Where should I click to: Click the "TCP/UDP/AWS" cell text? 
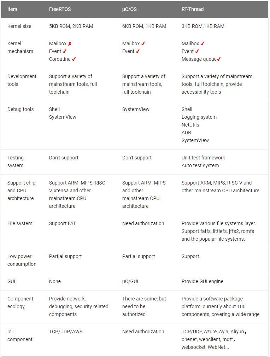point(66,332)
